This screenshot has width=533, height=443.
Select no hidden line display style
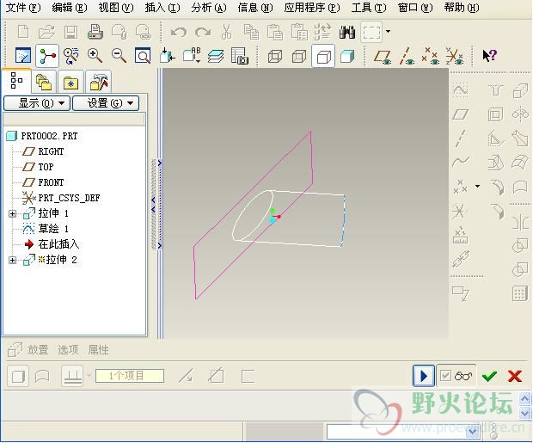[x=323, y=56]
